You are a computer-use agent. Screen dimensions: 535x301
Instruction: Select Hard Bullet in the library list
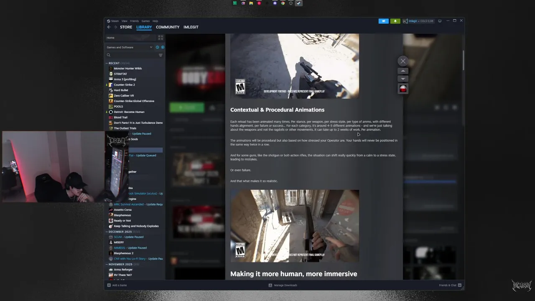(x=121, y=90)
